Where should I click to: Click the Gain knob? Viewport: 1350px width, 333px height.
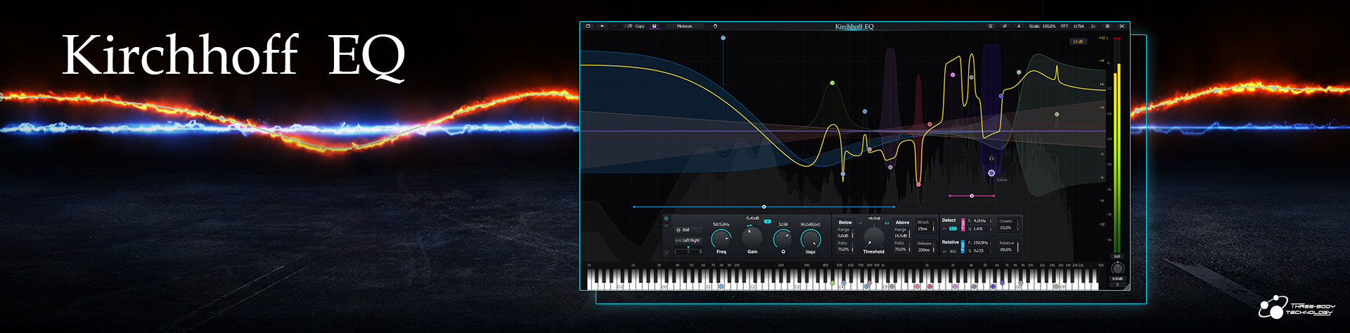pyautogui.click(x=752, y=237)
